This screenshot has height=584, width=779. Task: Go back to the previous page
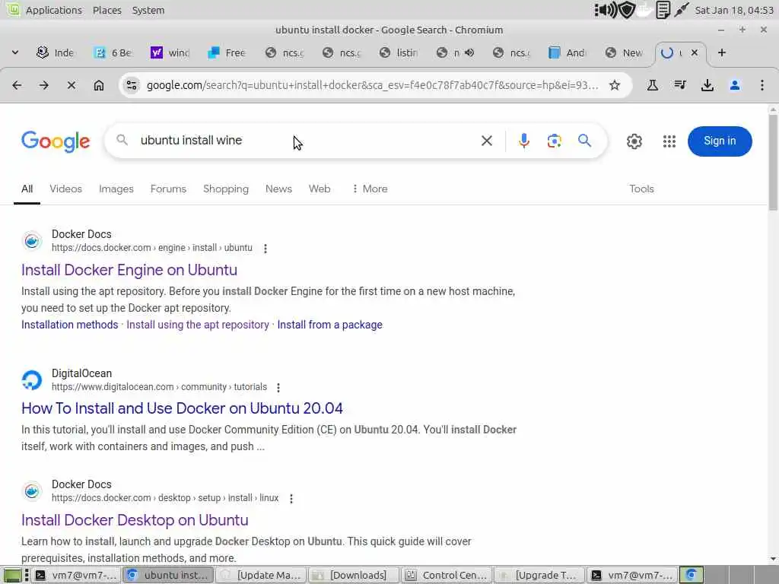[x=17, y=85]
